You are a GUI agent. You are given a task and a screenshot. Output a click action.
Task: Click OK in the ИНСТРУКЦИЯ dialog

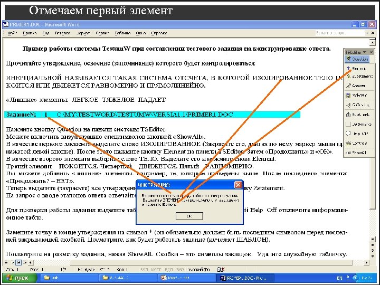pos(189,216)
